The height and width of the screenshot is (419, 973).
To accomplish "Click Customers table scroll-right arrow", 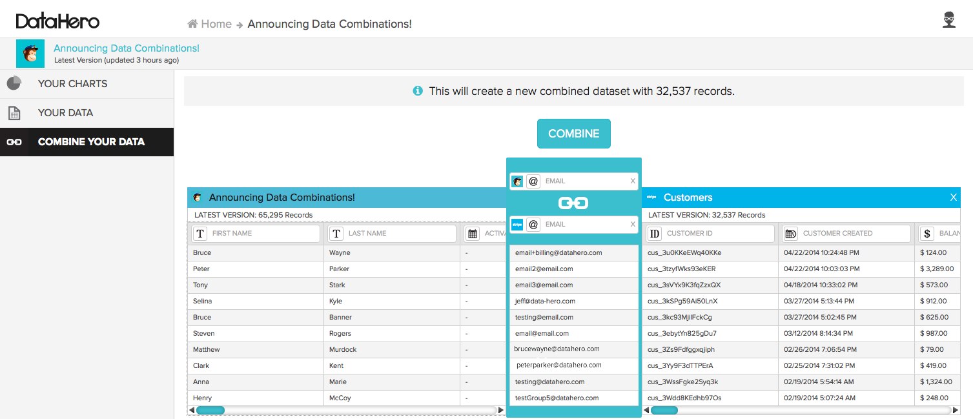I will click(x=956, y=410).
